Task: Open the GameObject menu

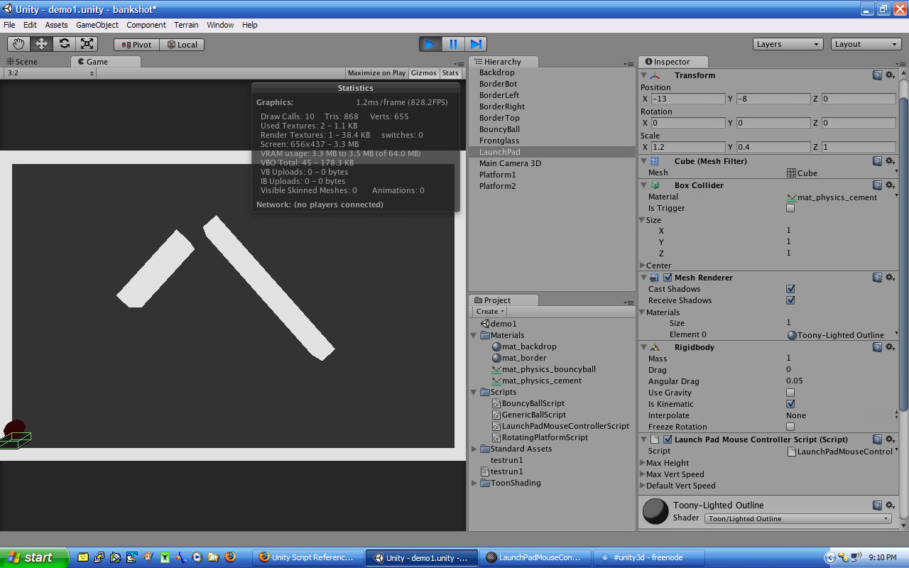Action: click(x=96, y=25)
